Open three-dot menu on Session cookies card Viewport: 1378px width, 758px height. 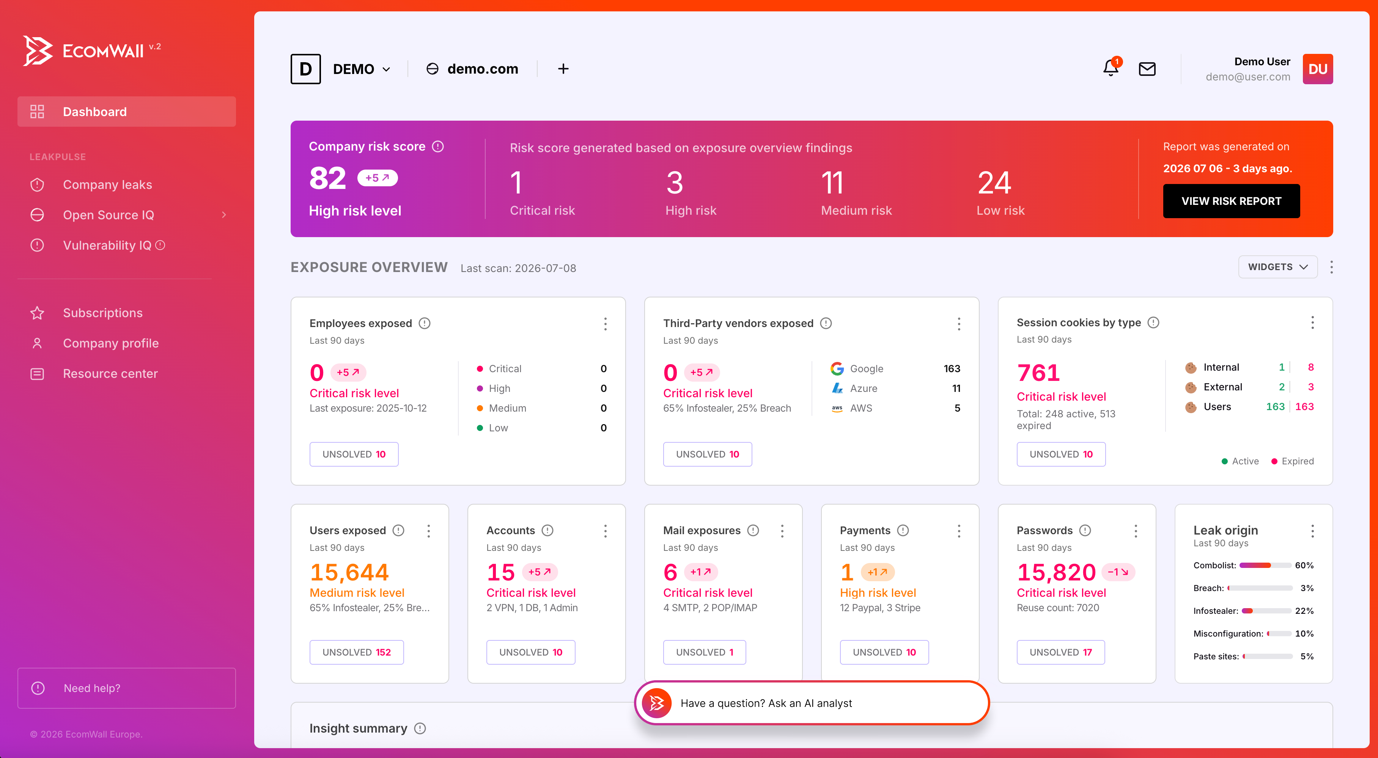coord(1312,322)
